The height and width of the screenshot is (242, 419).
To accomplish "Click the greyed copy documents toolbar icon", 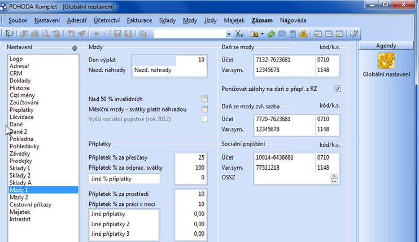I will 24,34.
